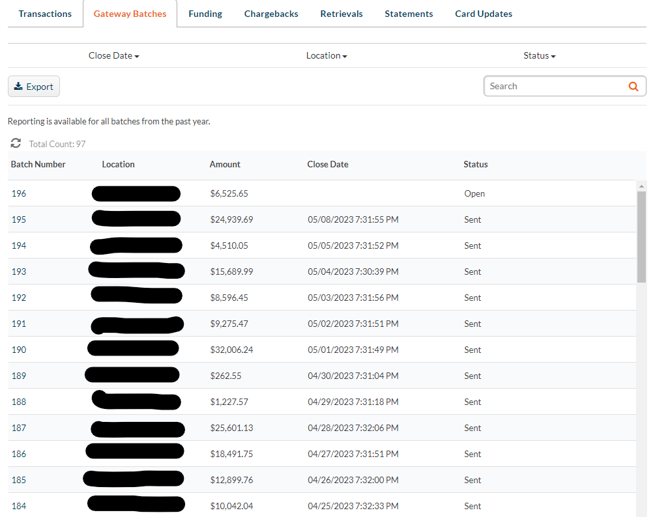Select batch number 194
This screenshot has height=517, width=668.
pyautogui.click(x=19, y=245)
